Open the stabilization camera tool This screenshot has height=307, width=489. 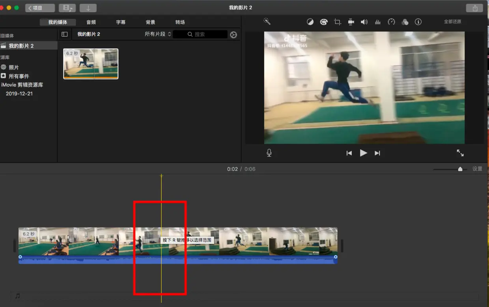351,22
